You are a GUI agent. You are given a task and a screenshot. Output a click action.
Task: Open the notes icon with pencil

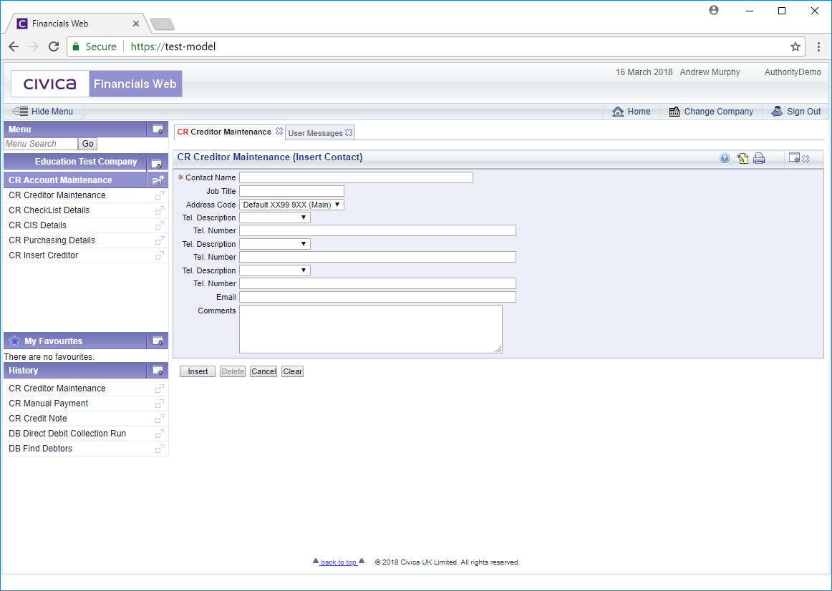coord(742,158)
